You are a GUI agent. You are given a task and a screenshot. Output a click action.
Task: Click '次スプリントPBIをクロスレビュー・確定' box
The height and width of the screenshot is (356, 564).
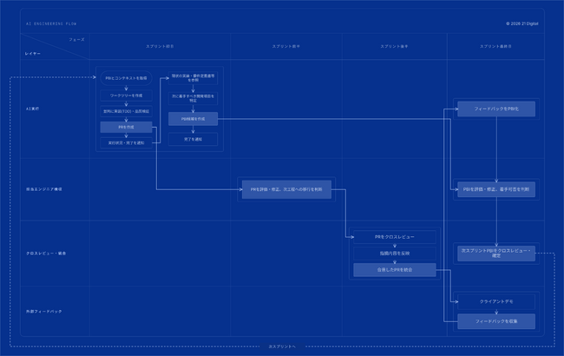click(496, 254)
